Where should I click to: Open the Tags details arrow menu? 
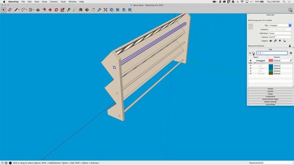[291, 53]
